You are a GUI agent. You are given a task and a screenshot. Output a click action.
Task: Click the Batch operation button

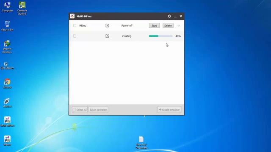coord(98,110)
